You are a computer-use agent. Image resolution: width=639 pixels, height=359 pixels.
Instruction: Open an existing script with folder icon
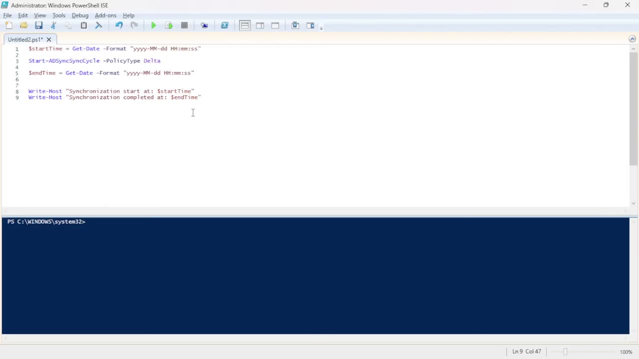23,25
